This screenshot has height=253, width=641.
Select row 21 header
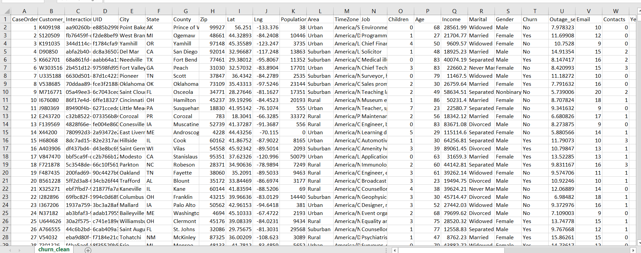pos(5,181)
